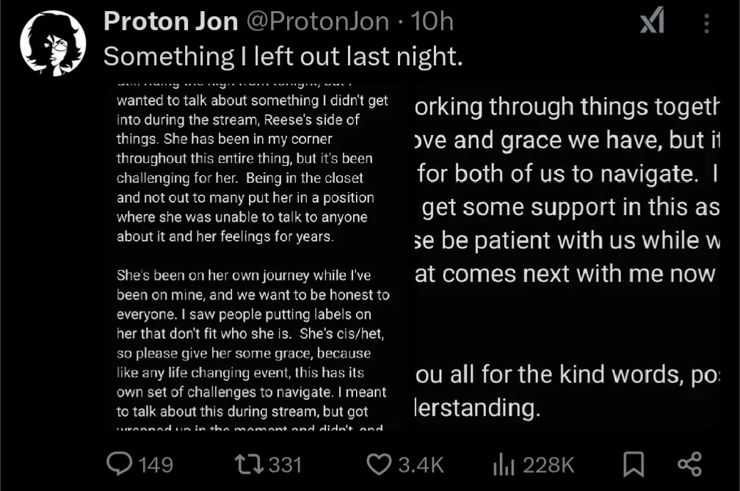The width and height of the screenshot is (740, 491).
Task: Click the views analytics bar chart icon
Action: click(x=501, y=464)
